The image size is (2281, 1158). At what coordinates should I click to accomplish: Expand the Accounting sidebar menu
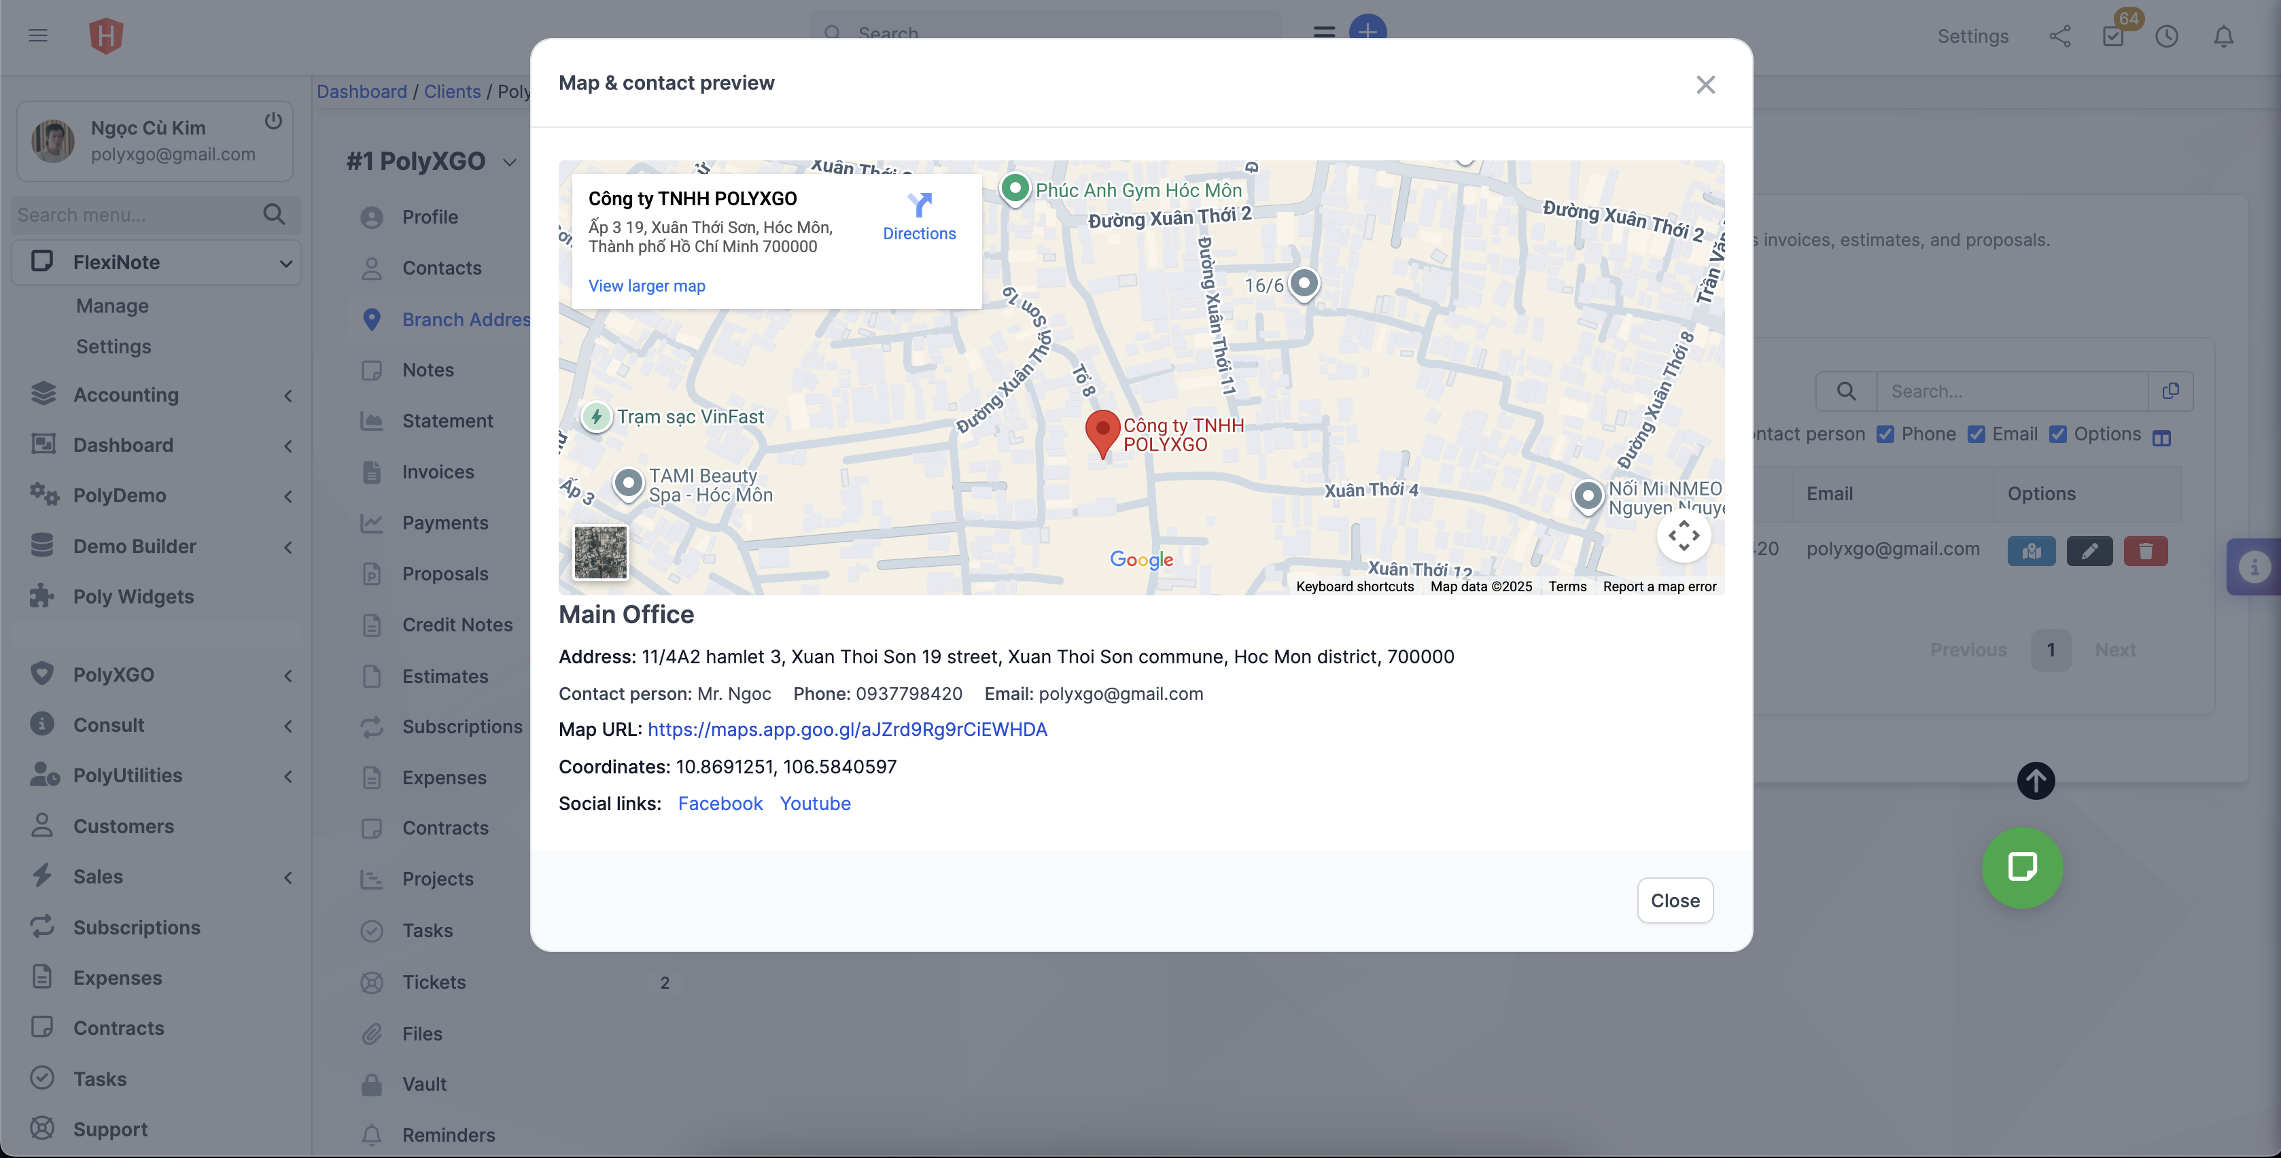click(x=288, y=396)
